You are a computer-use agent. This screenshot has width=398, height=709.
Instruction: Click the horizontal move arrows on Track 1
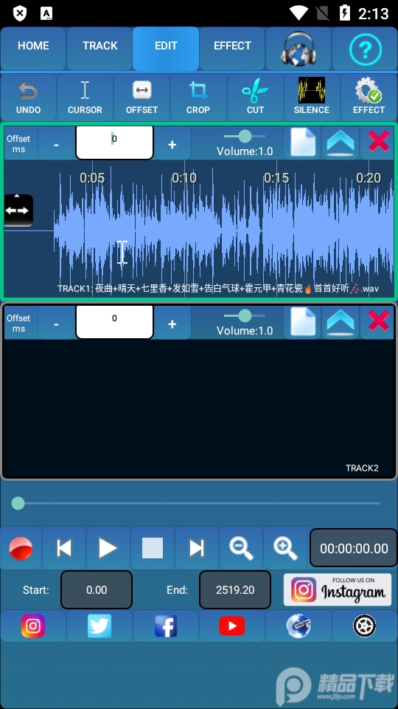18,210
